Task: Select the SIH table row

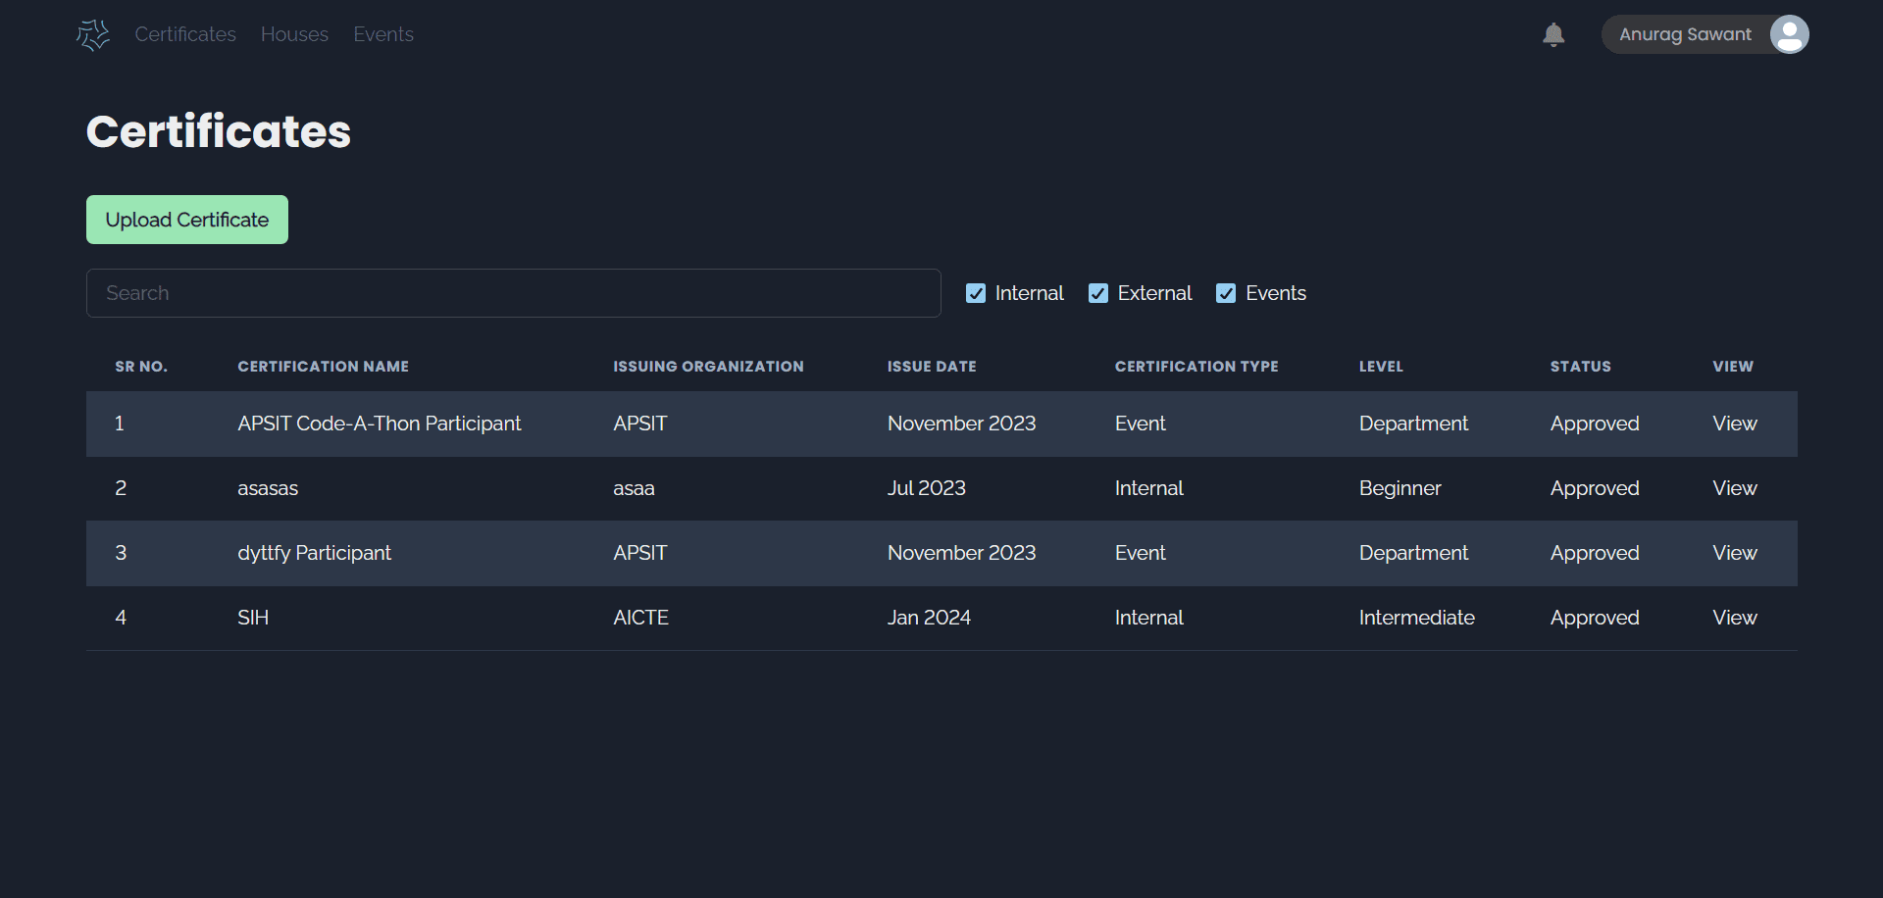Action: point(687,618)
